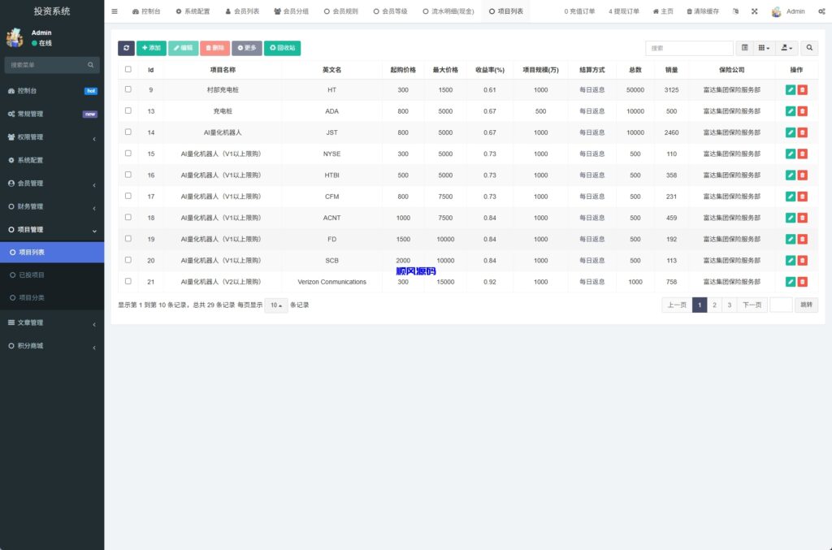This screenshot has height=550, width=832.
Task: Open 项目分类 in sidebar submenu
Action: [x=52, y=297]
